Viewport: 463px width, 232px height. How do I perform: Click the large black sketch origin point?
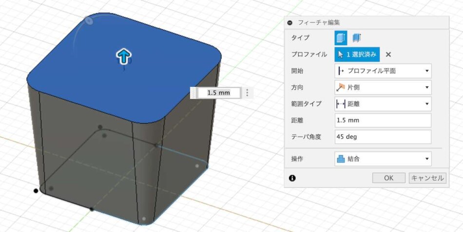point(36,191)
